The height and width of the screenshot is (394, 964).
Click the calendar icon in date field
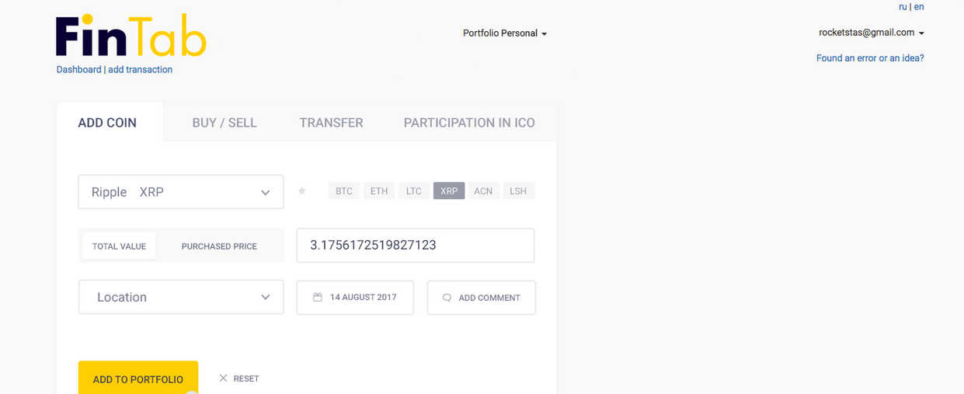pyautogui.click(x=318, y=298)
